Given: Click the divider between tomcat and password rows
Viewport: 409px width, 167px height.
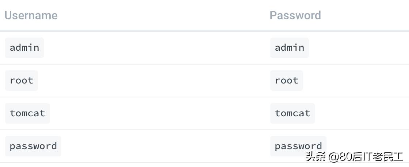Looking at the screenshot, I should (x=204, y=130).
